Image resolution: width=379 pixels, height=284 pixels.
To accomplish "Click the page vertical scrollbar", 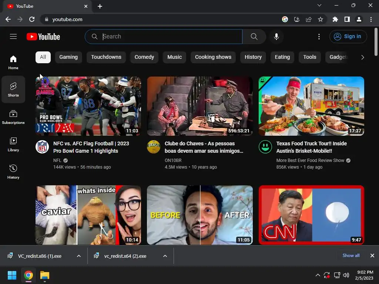I will point(376,42).
